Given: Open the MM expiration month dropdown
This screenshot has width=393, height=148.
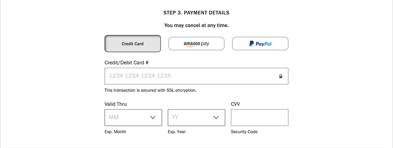Looking at the screenshot, I should click(x=129, y=117).
